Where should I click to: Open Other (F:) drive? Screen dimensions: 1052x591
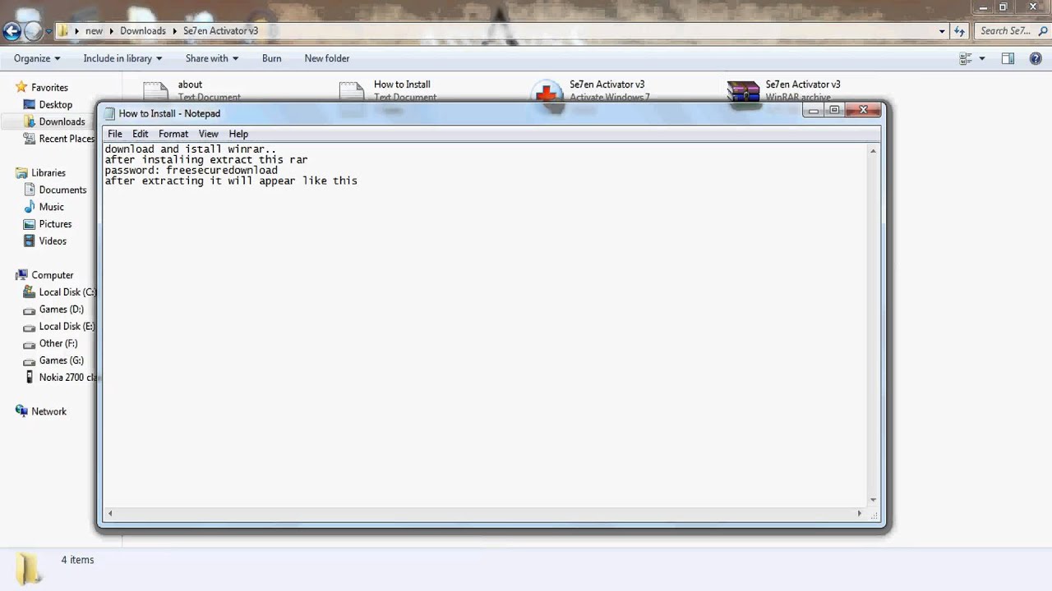point(58,344)
